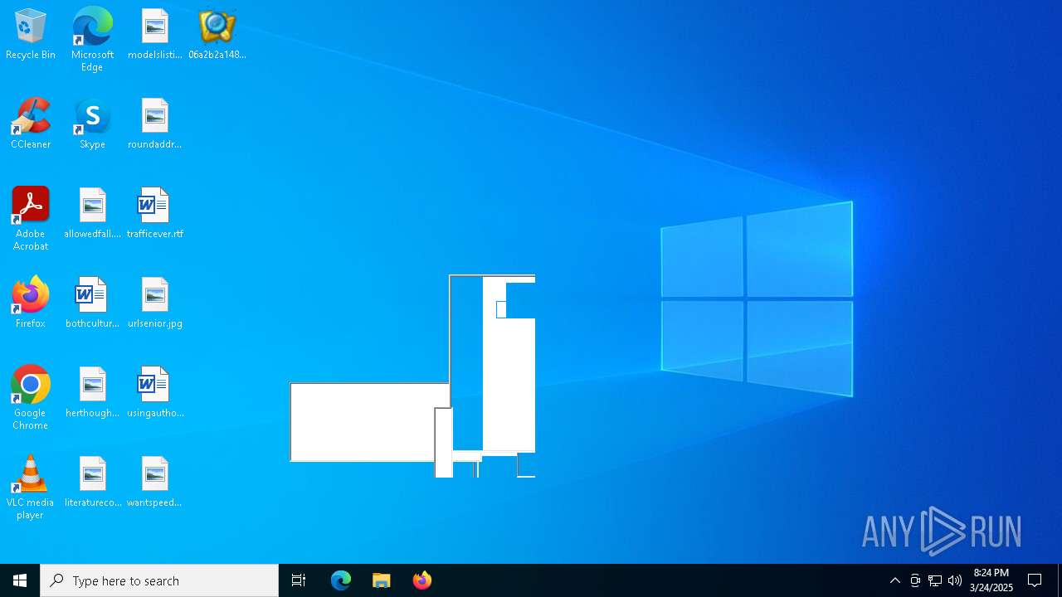Open CCleaner desktop shortcut
The width and height of the screenshot is (1062, 597).
point(31,124)
